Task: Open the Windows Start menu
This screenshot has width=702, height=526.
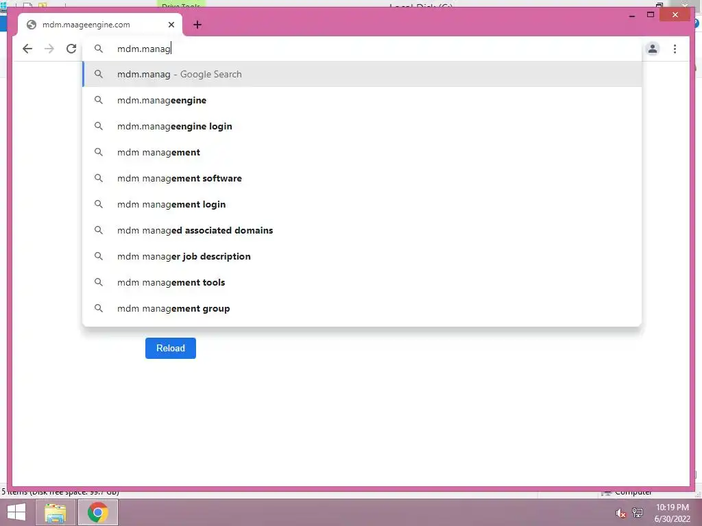Action: click(16, 512)
